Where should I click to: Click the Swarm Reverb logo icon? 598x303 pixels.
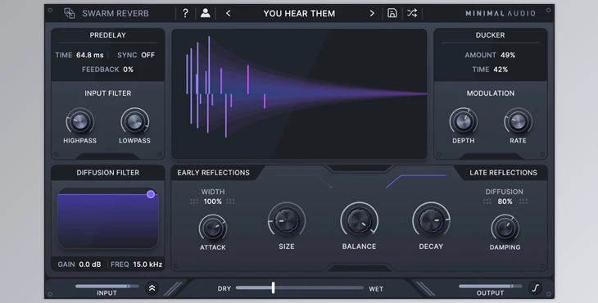[x=70, y=13]
